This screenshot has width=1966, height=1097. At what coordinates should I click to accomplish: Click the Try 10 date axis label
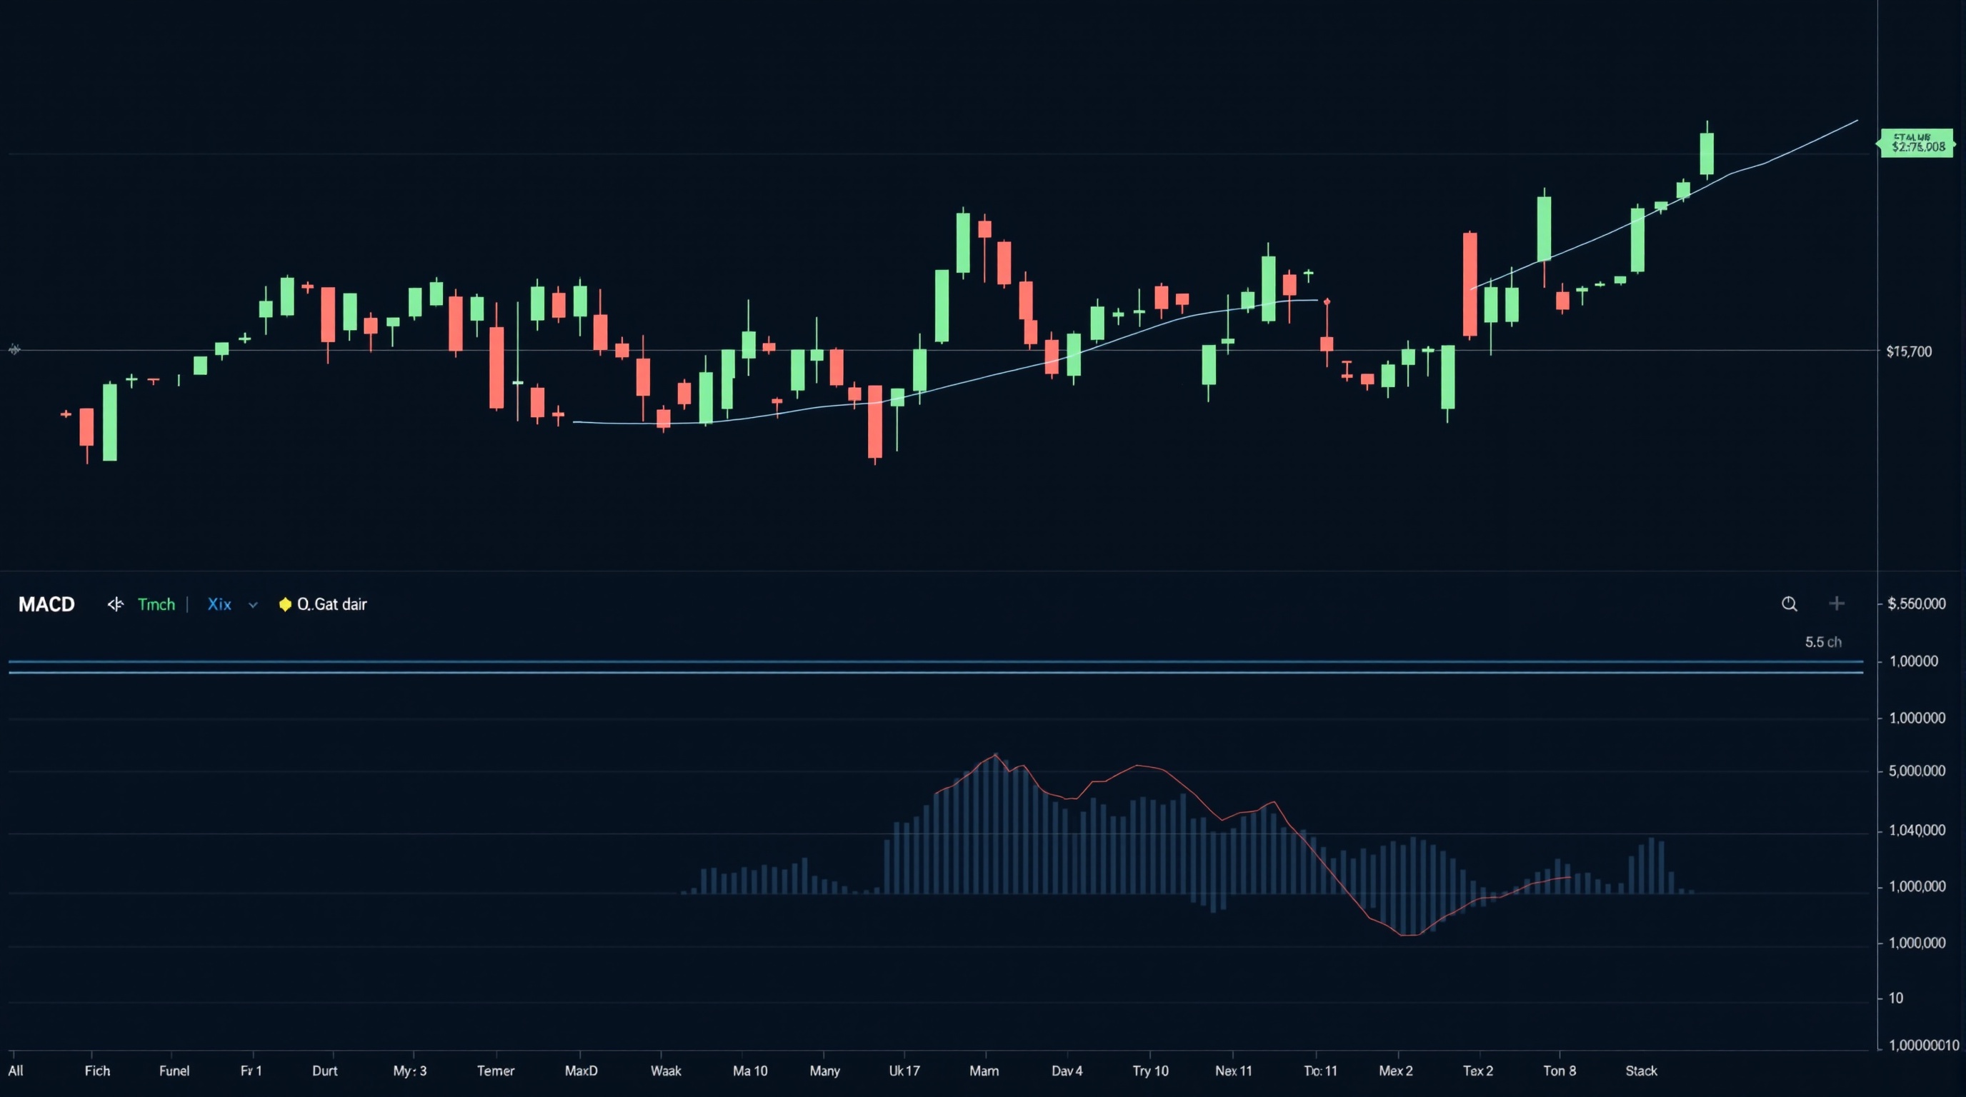pos(1150,1071)
